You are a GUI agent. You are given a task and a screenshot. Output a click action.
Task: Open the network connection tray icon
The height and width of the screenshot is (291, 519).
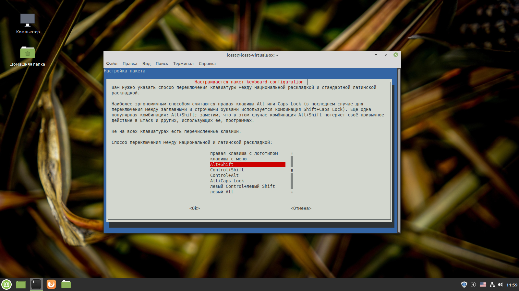(x=492, y=285)
